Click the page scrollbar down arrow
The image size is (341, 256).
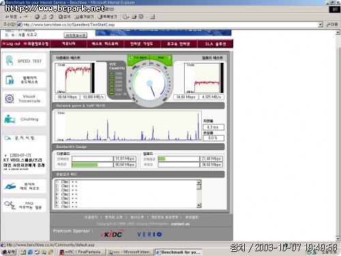tap(338, 239)
